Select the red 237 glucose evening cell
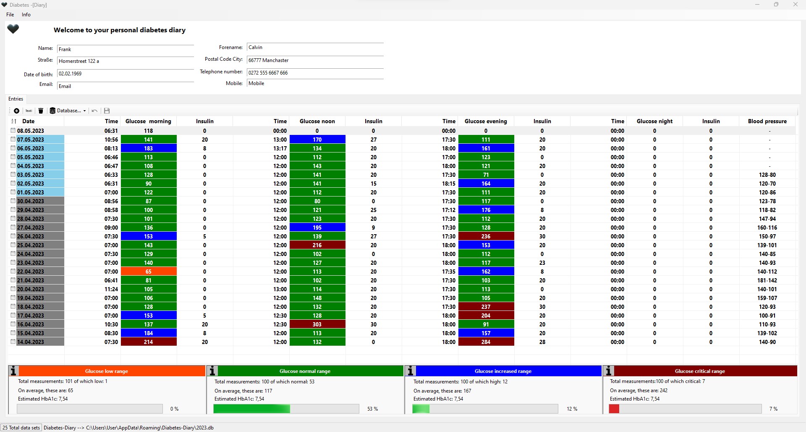Viewport: 806px width, 432px height. (486, 307)
